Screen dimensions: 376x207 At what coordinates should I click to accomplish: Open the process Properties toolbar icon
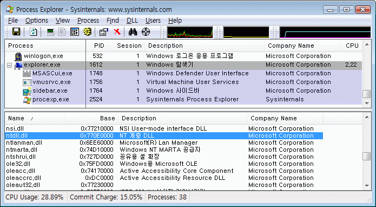(103, 31)
